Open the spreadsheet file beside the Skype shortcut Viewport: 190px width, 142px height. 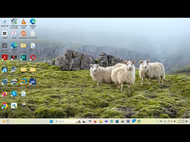(23, 94)
